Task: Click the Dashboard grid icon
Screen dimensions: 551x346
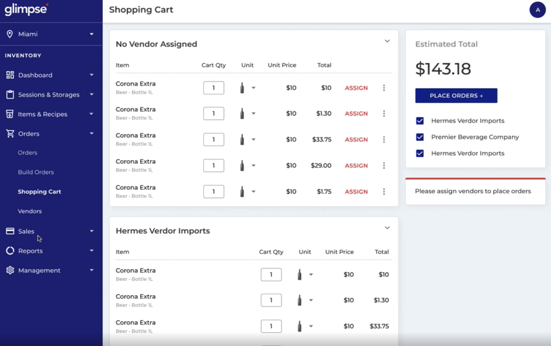Action: (x=10, y=75)
